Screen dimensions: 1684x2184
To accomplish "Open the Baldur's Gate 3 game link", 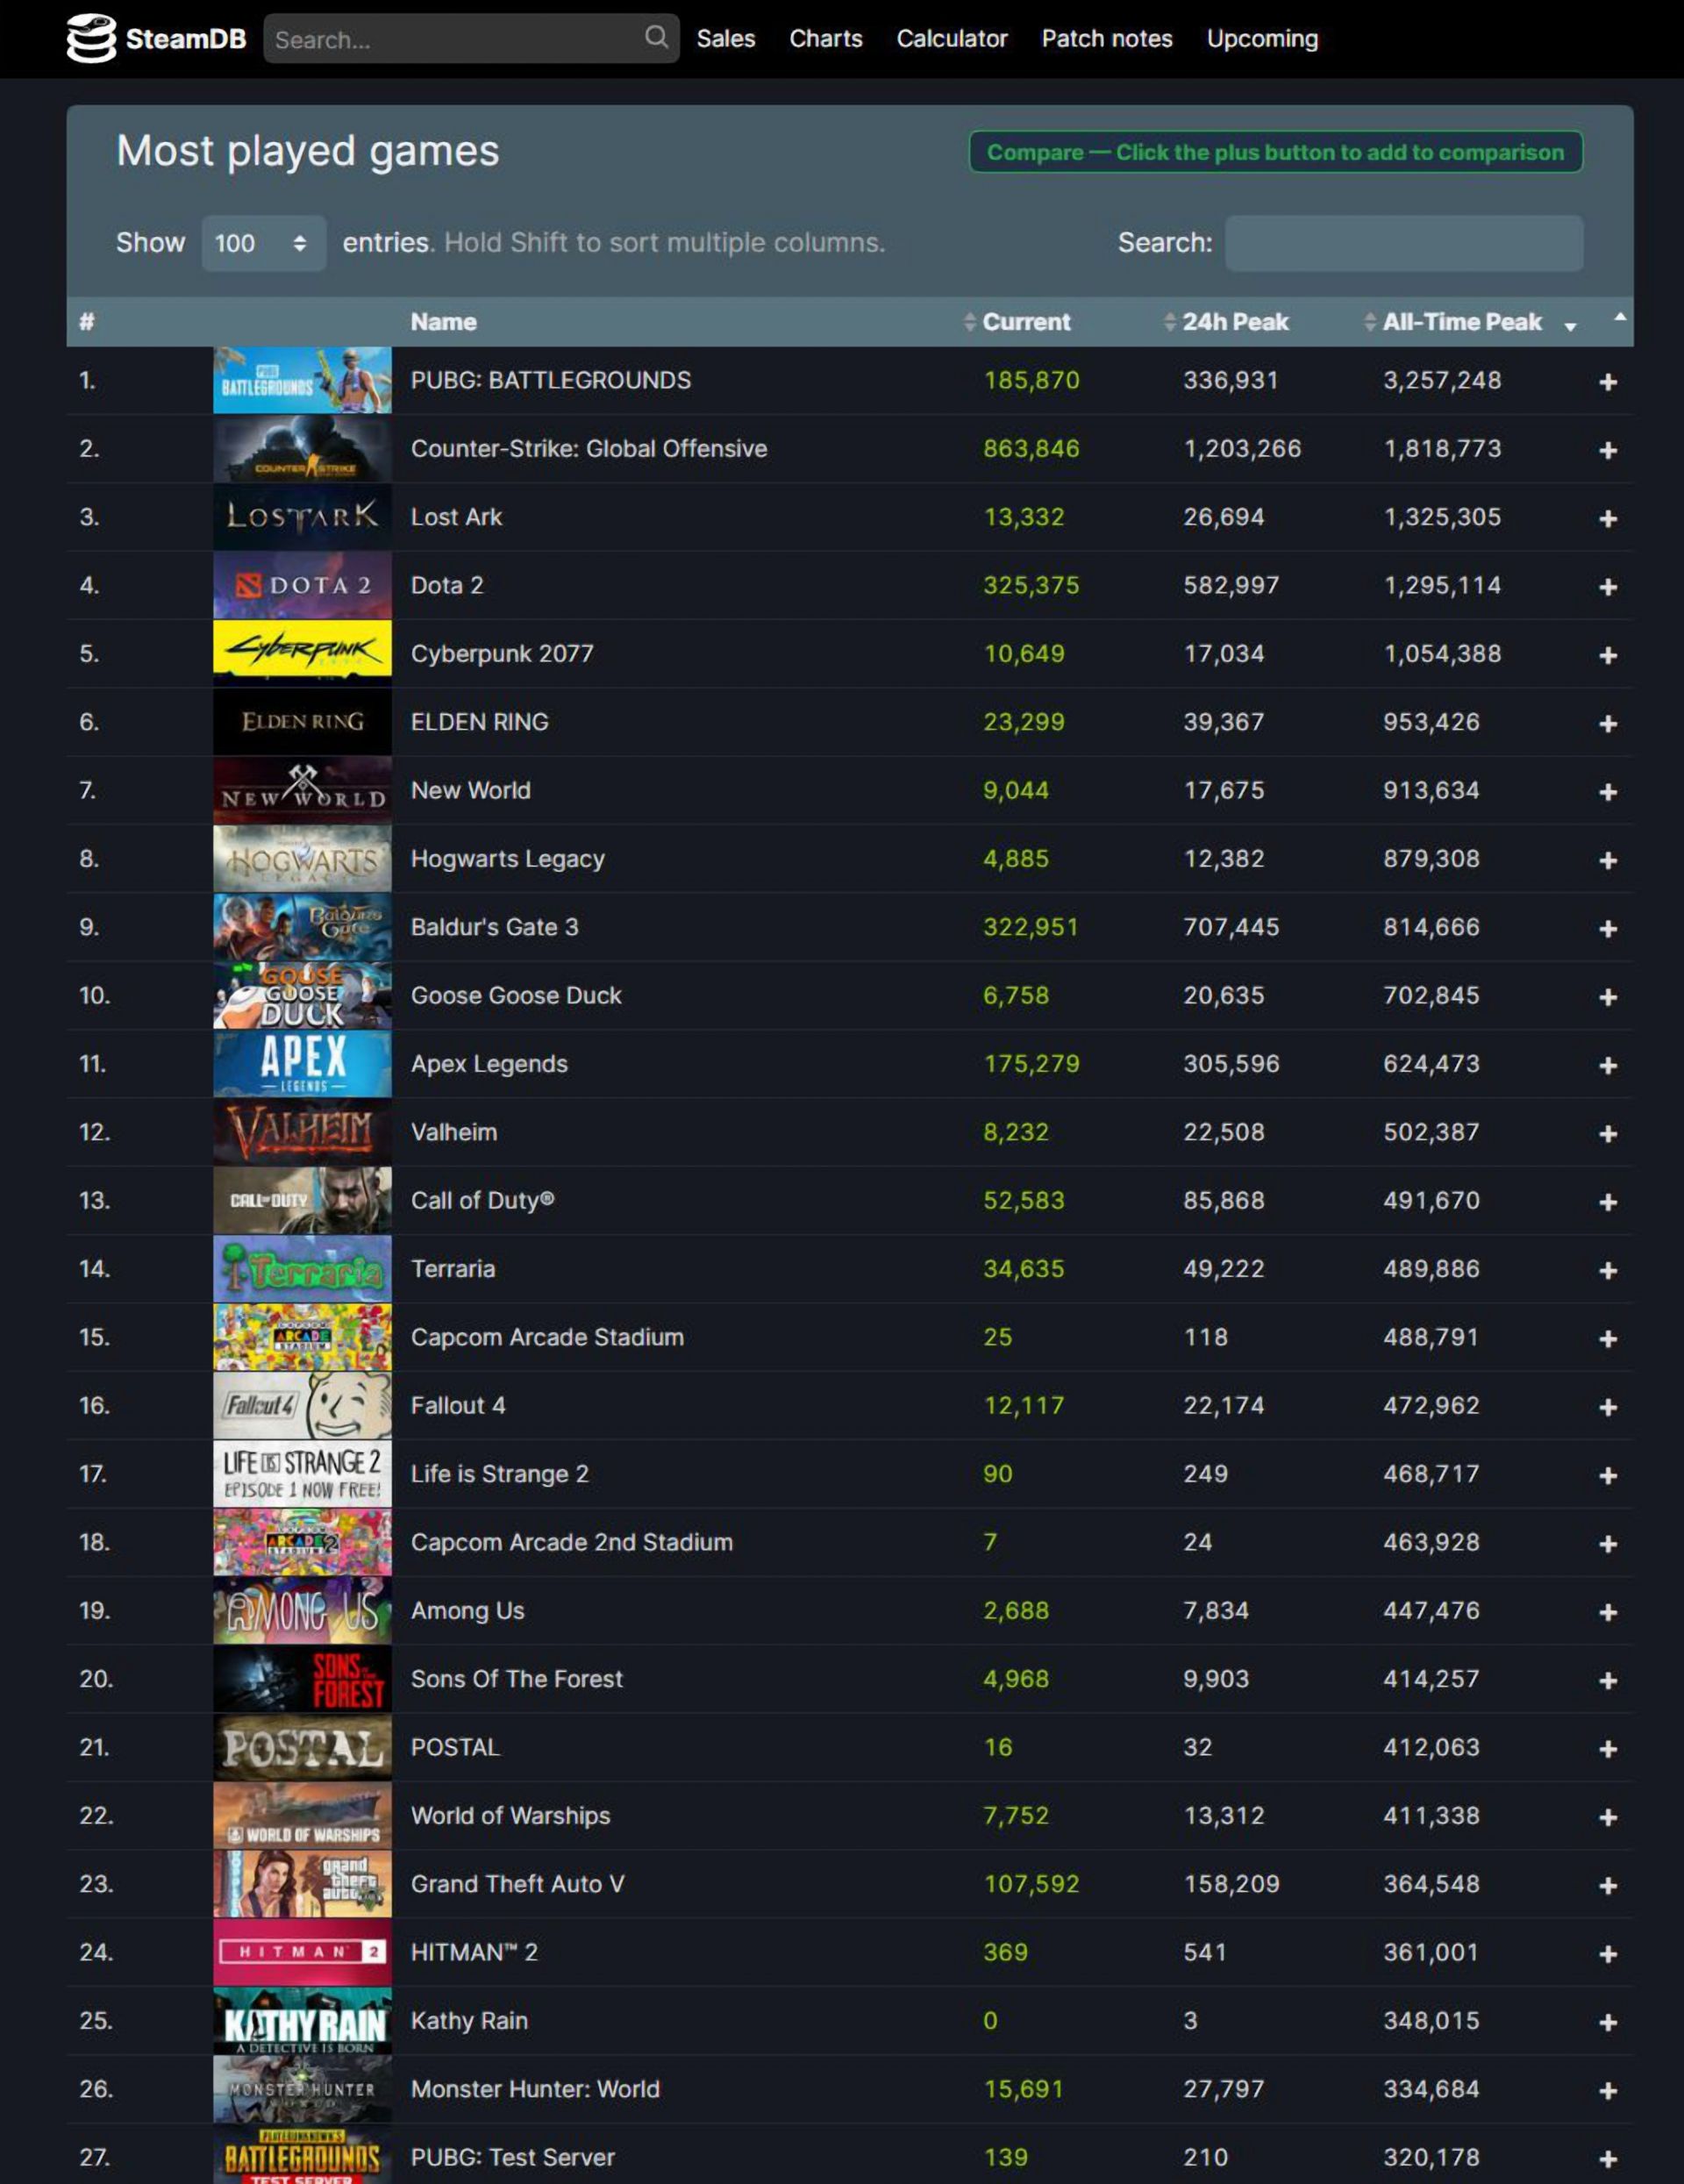I will (494, 927).
